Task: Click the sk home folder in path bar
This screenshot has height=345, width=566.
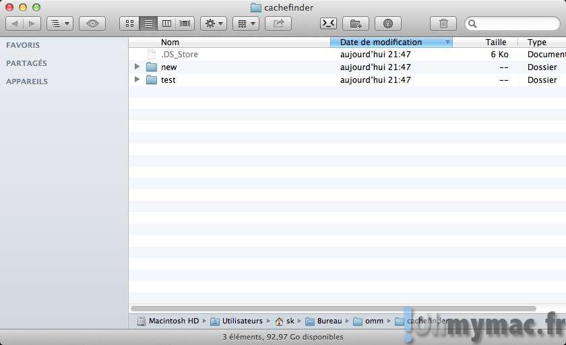Action: [284, 321]
